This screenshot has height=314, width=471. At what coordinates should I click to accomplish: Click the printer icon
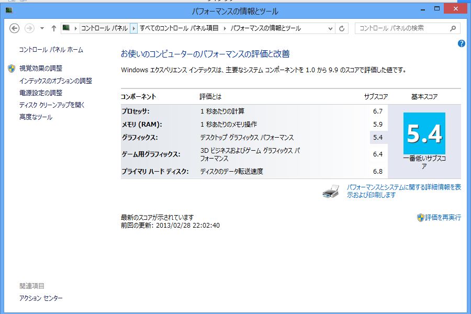[330, 191]
